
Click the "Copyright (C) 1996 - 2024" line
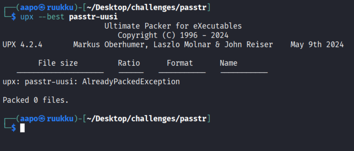173,35
